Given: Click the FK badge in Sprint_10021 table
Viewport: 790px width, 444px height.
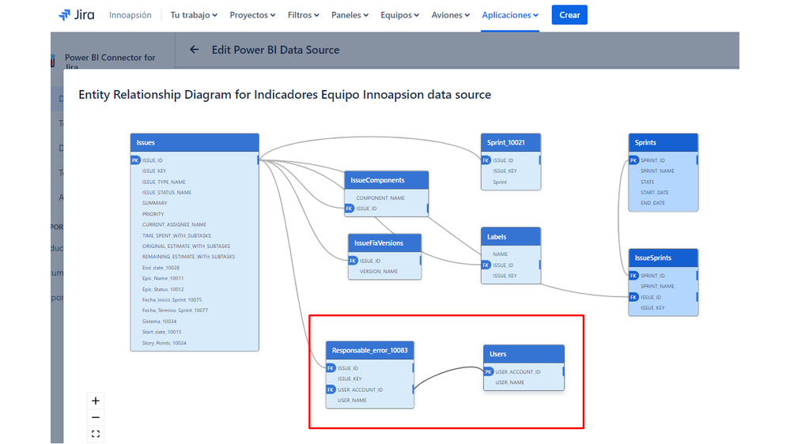Looking at the screenshot, I should tap(486, 160).
